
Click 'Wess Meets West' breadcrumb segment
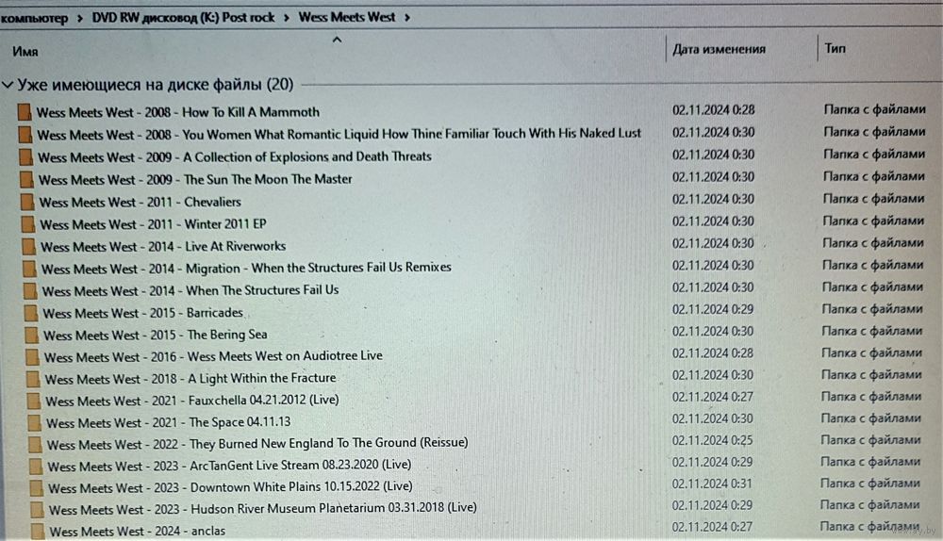pyautogui.click(x=346, y=17)
